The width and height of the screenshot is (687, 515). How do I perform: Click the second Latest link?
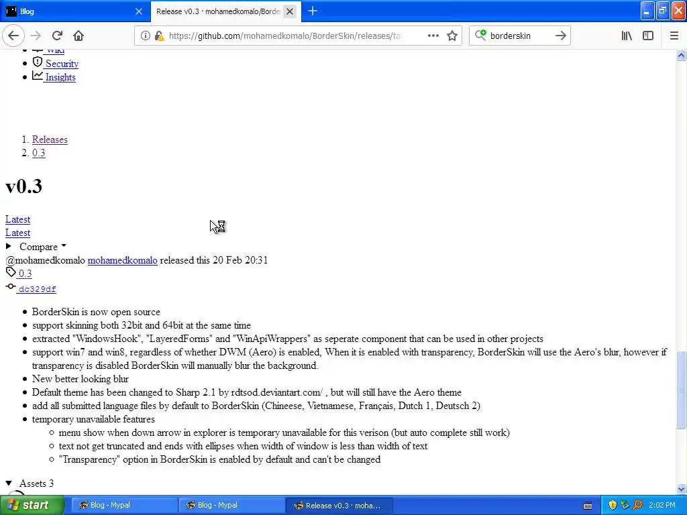[x=17, y=233]
